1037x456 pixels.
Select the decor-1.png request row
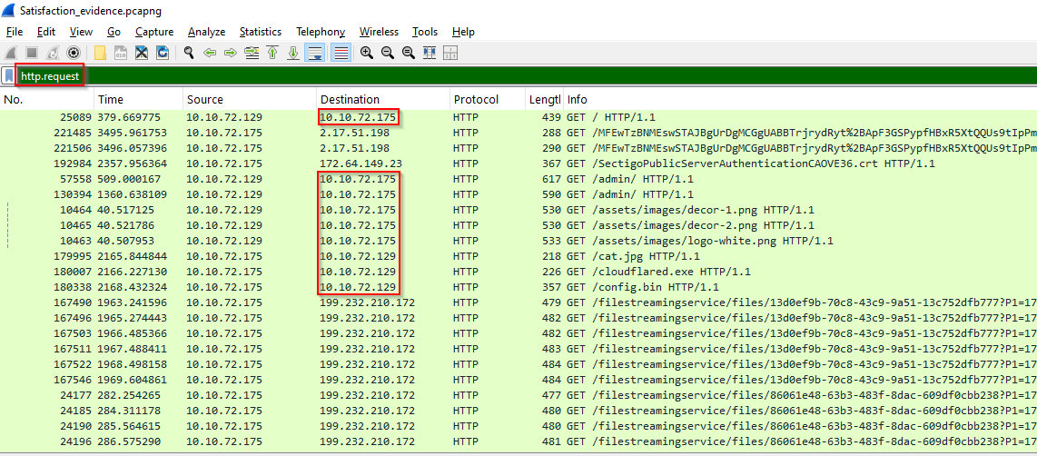518,210
